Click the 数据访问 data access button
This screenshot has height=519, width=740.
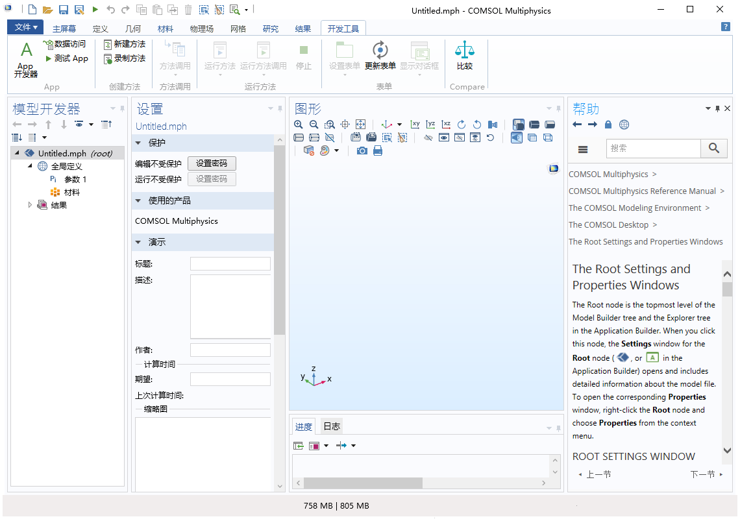[x=65, y=44]
